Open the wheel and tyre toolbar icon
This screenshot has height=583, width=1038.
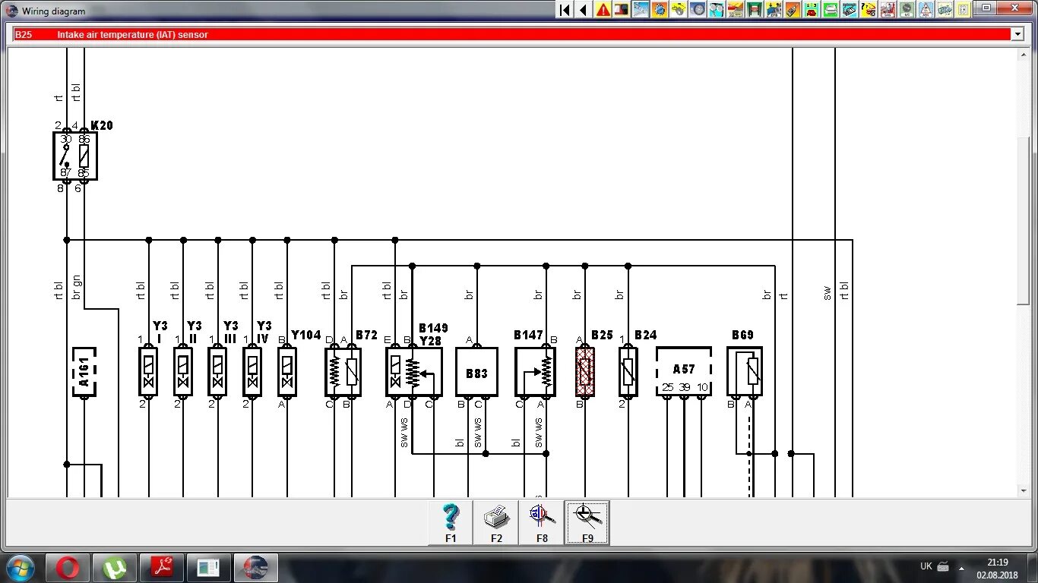point(698,10)
